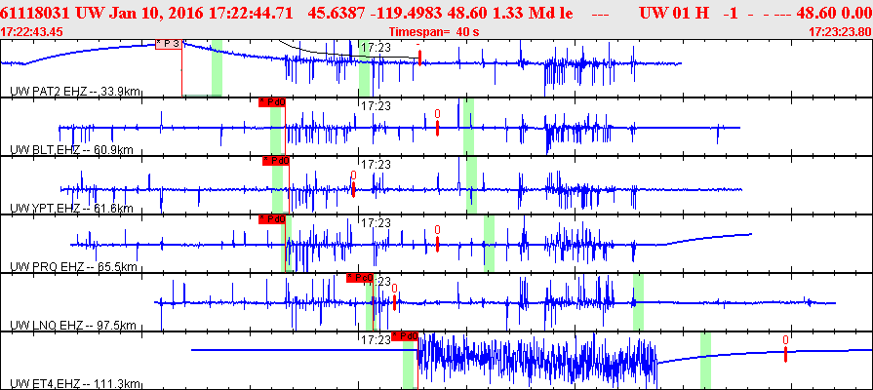Click the Pd0 pick flag on ET4 trace
This screenshot has height=390, width=873.
tap(405, 336)
